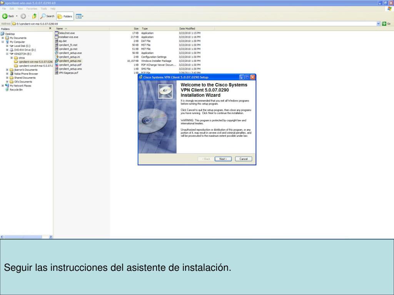Collapse KINGSTON (E:) drive node

point(7,54)
